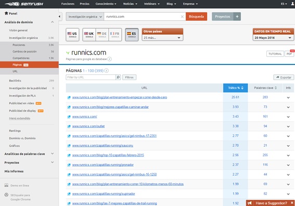295x206 pixels.
Task: Collapse the sidebar with the arrow handle
Action: point(59,16)
